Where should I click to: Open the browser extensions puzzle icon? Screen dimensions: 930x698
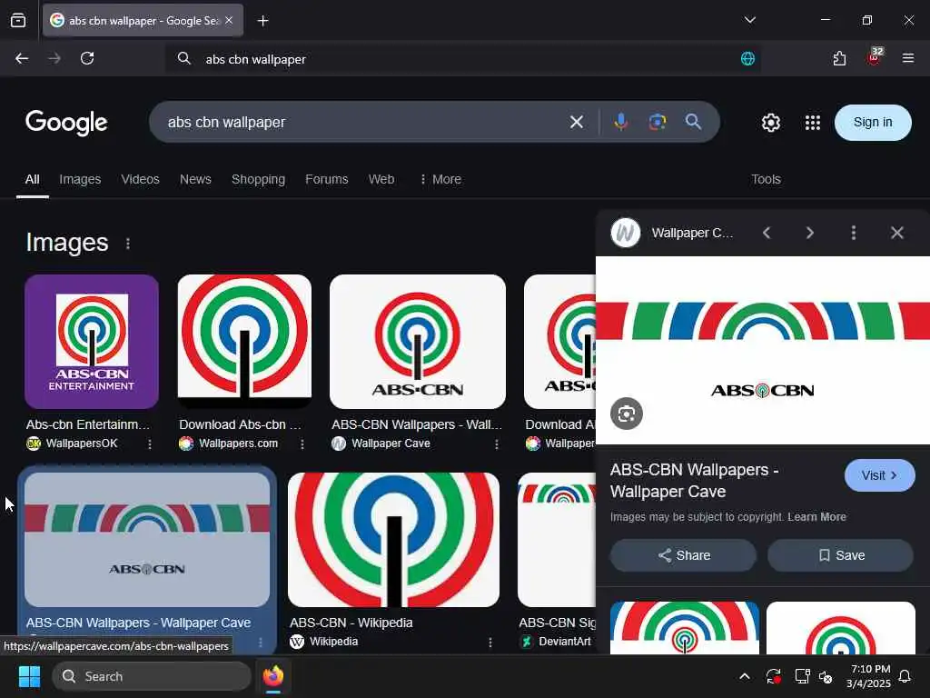pos(839,58)
